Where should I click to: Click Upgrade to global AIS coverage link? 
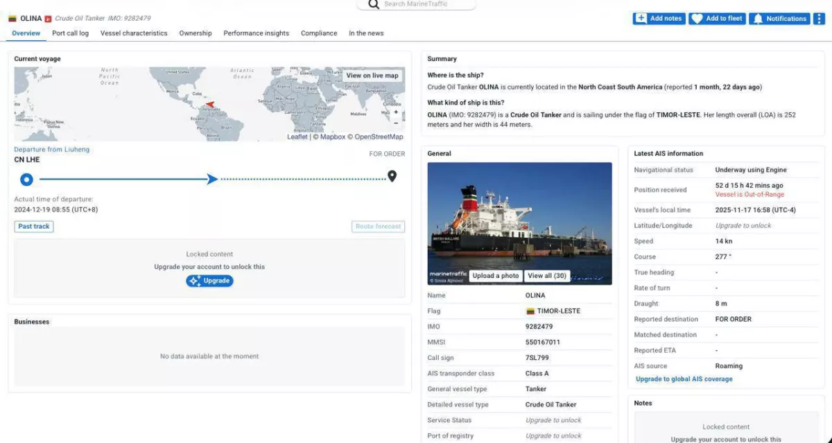click(x=684, y=379)
